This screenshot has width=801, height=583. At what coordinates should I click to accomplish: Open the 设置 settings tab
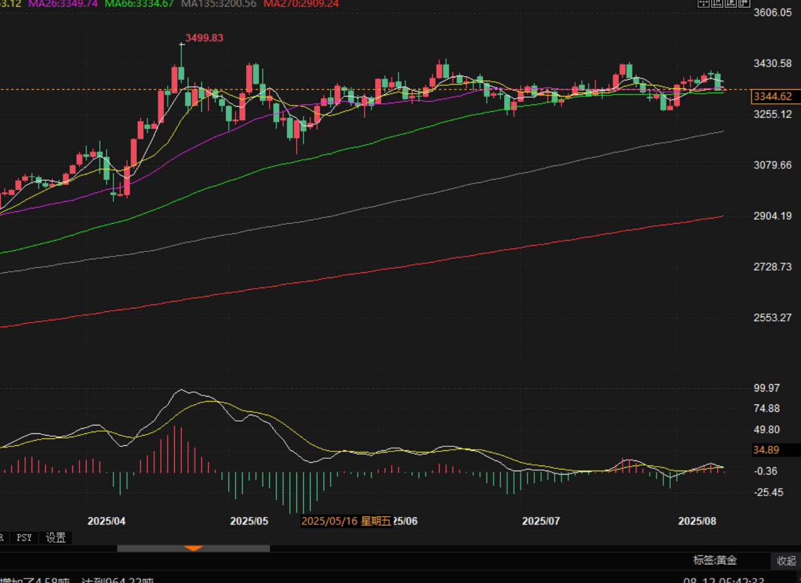tap(55, 537)
